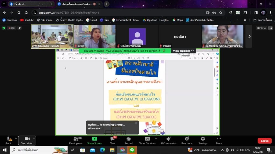Screen dimensions: 275x154
Task: Start Share Screen
Action: [95, 141]
